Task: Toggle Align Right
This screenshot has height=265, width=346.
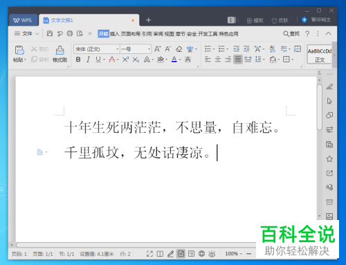Action: 228,60
